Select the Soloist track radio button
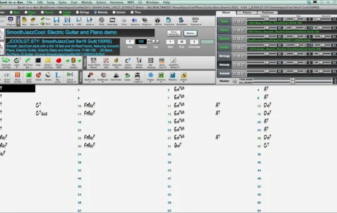The width and height of the screenshot is (337, 213). coord(114,12)
